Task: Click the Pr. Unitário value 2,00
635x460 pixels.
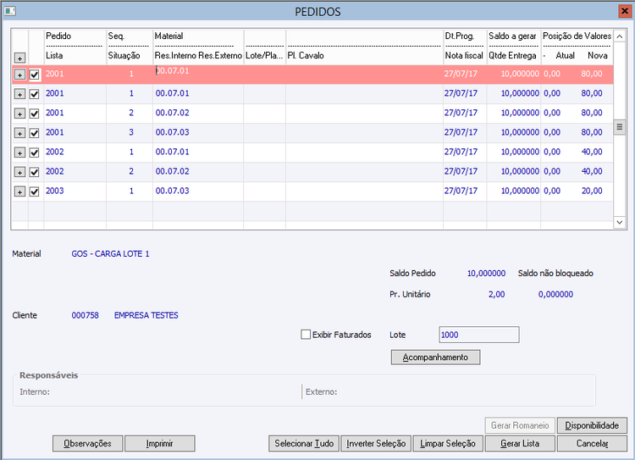Action: pyautogui.click(x=496, y=295)
